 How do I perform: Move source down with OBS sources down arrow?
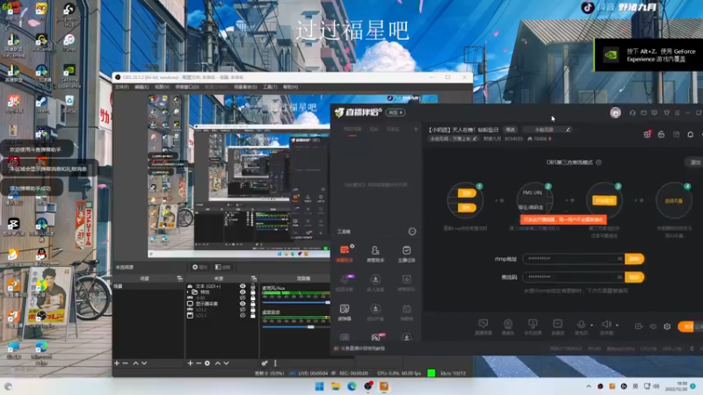click(x=227, y=363)
